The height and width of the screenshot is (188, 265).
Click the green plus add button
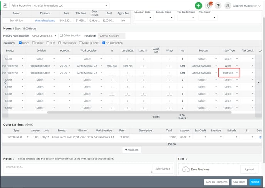click(198, 6)
